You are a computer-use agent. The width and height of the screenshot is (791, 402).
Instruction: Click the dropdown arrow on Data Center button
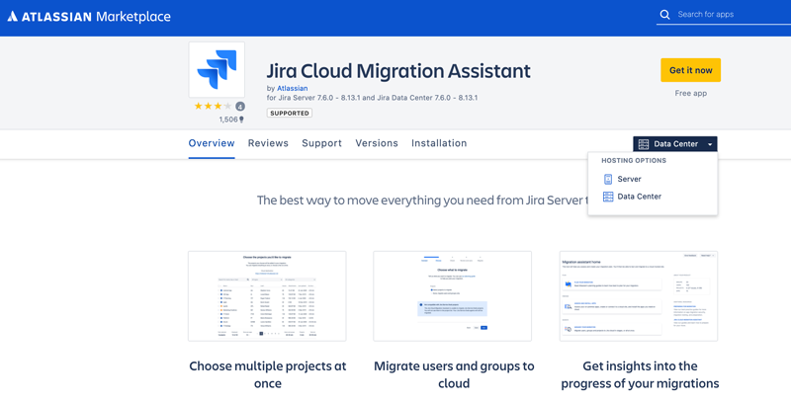click(x=710, y=144)
